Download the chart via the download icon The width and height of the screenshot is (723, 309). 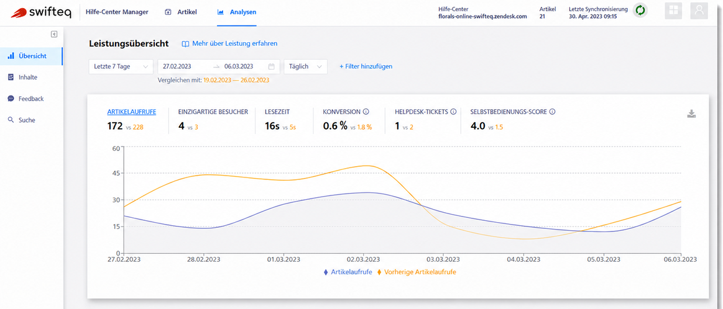(691, 114)
